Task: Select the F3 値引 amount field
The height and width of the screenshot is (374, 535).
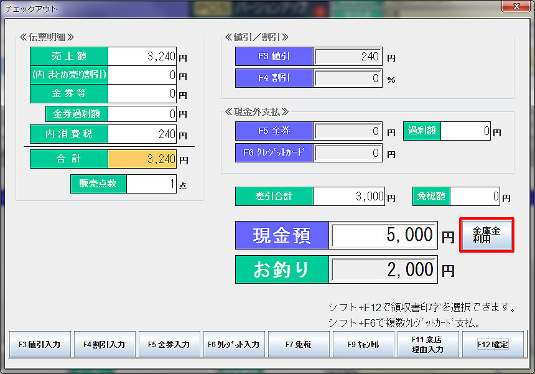Action: coord(348,57)
